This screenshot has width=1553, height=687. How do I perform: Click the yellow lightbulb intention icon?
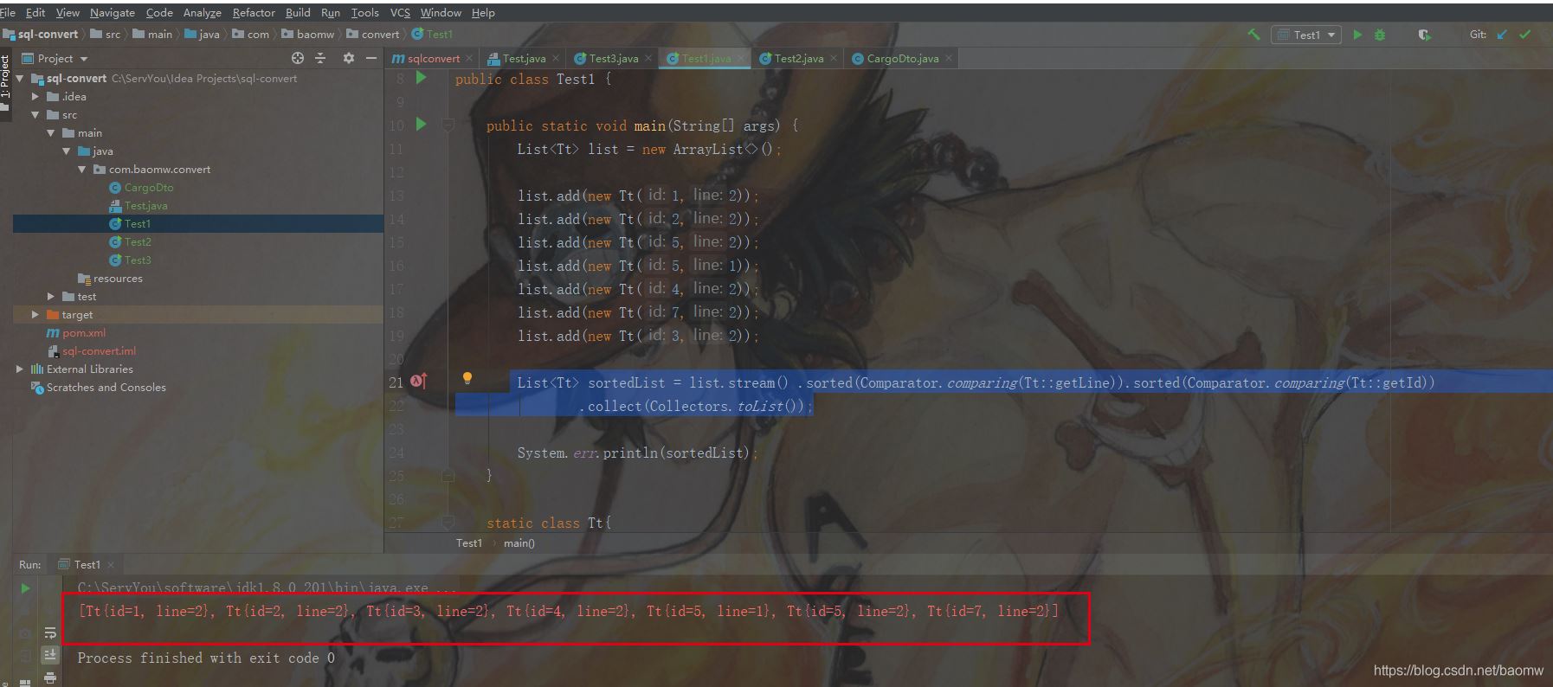tap(467, 378)
